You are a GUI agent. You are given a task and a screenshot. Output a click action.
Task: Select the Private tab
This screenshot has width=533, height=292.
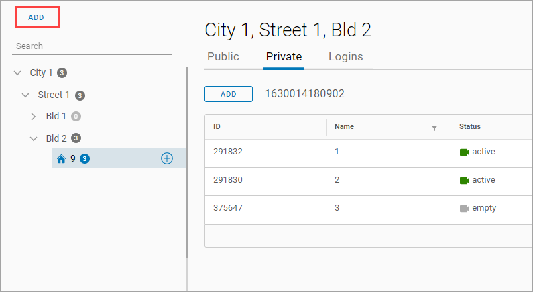point(284,57)
